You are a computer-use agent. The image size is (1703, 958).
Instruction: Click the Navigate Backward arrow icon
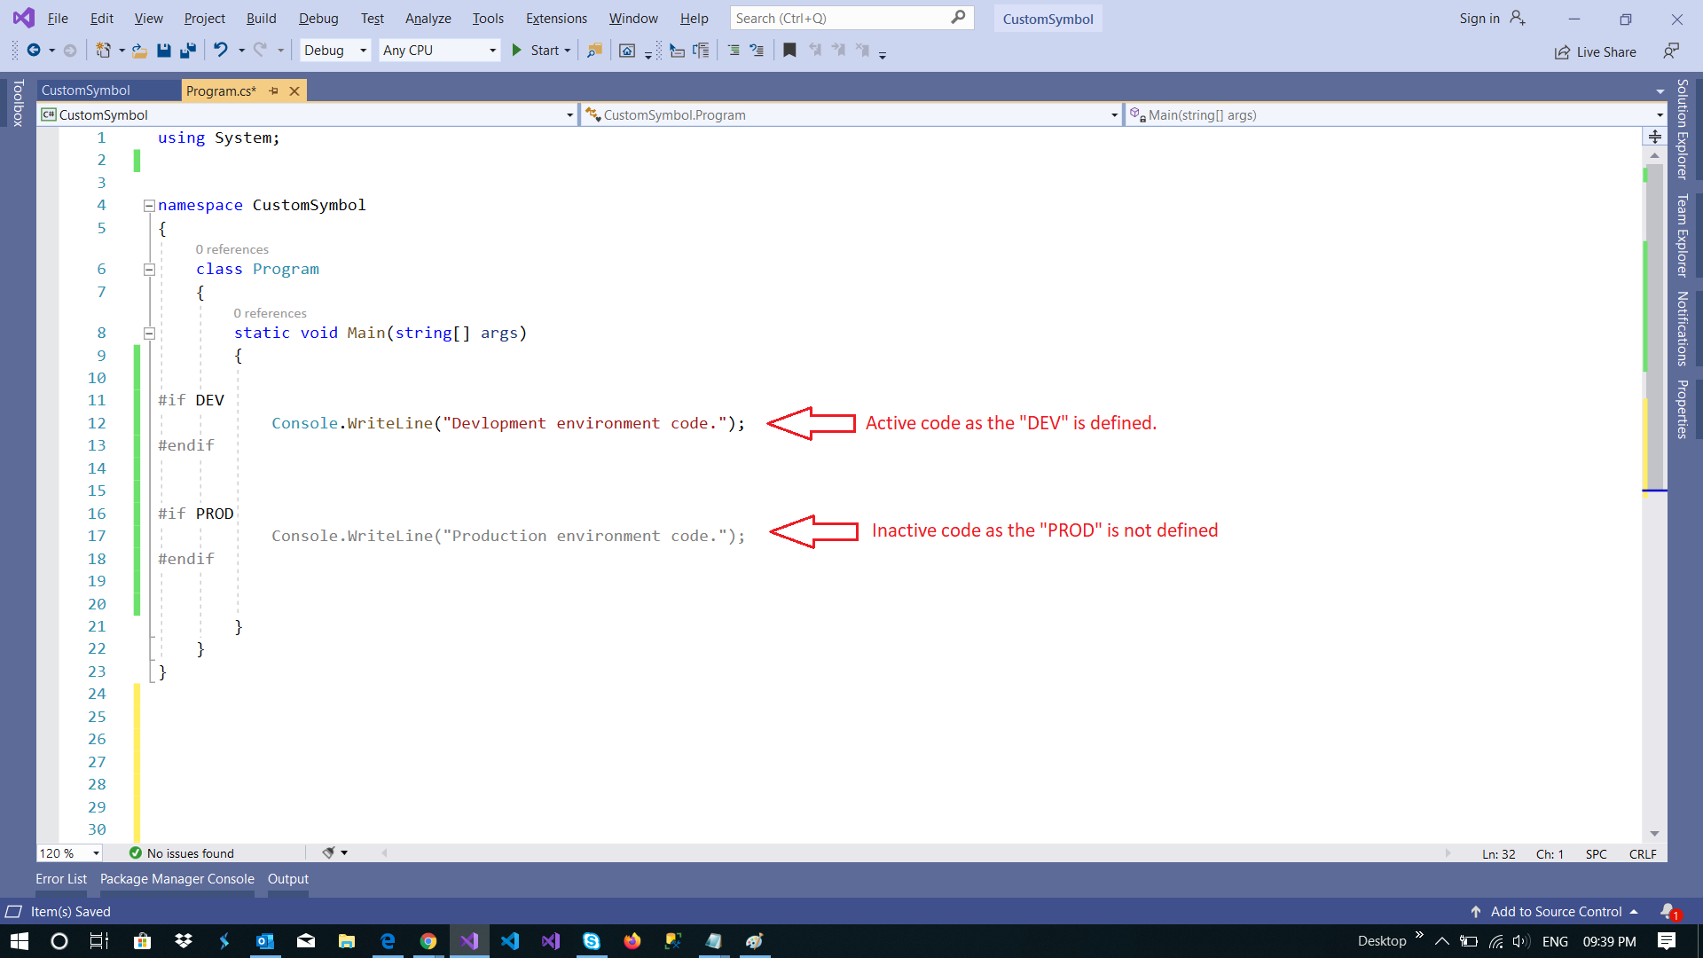(x=34, y=51)
